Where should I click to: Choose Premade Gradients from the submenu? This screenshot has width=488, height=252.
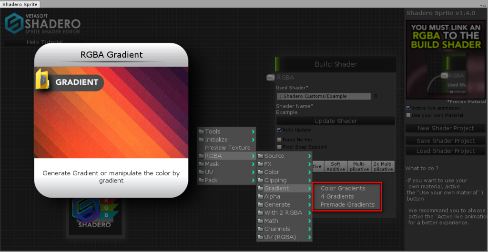tap(347, 204)
